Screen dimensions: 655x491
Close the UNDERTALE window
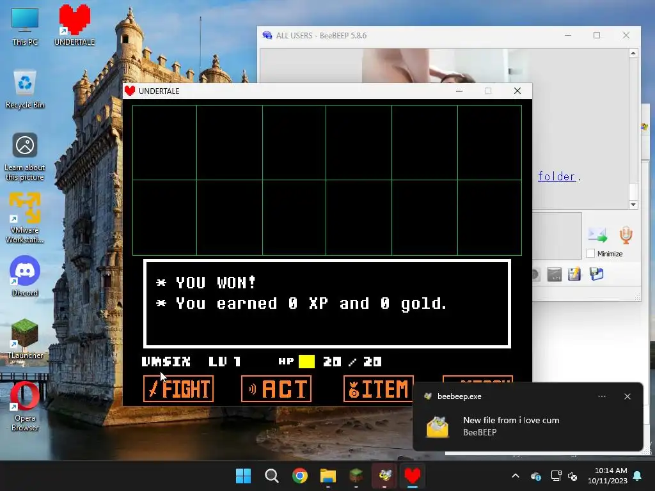click(x=517, y=91)
